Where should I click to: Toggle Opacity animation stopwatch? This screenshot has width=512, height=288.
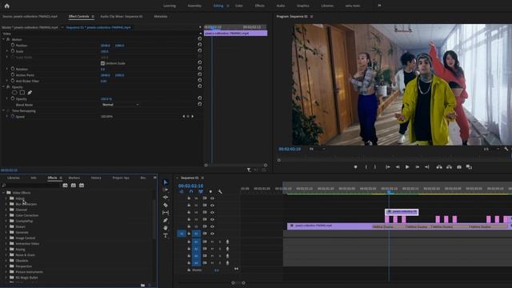pos(13,98)
